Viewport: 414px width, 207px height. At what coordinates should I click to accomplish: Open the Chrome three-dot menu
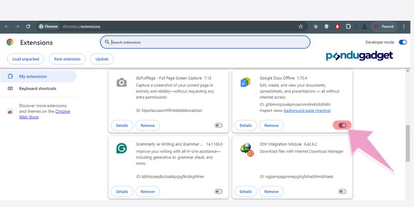coord(404,27)
